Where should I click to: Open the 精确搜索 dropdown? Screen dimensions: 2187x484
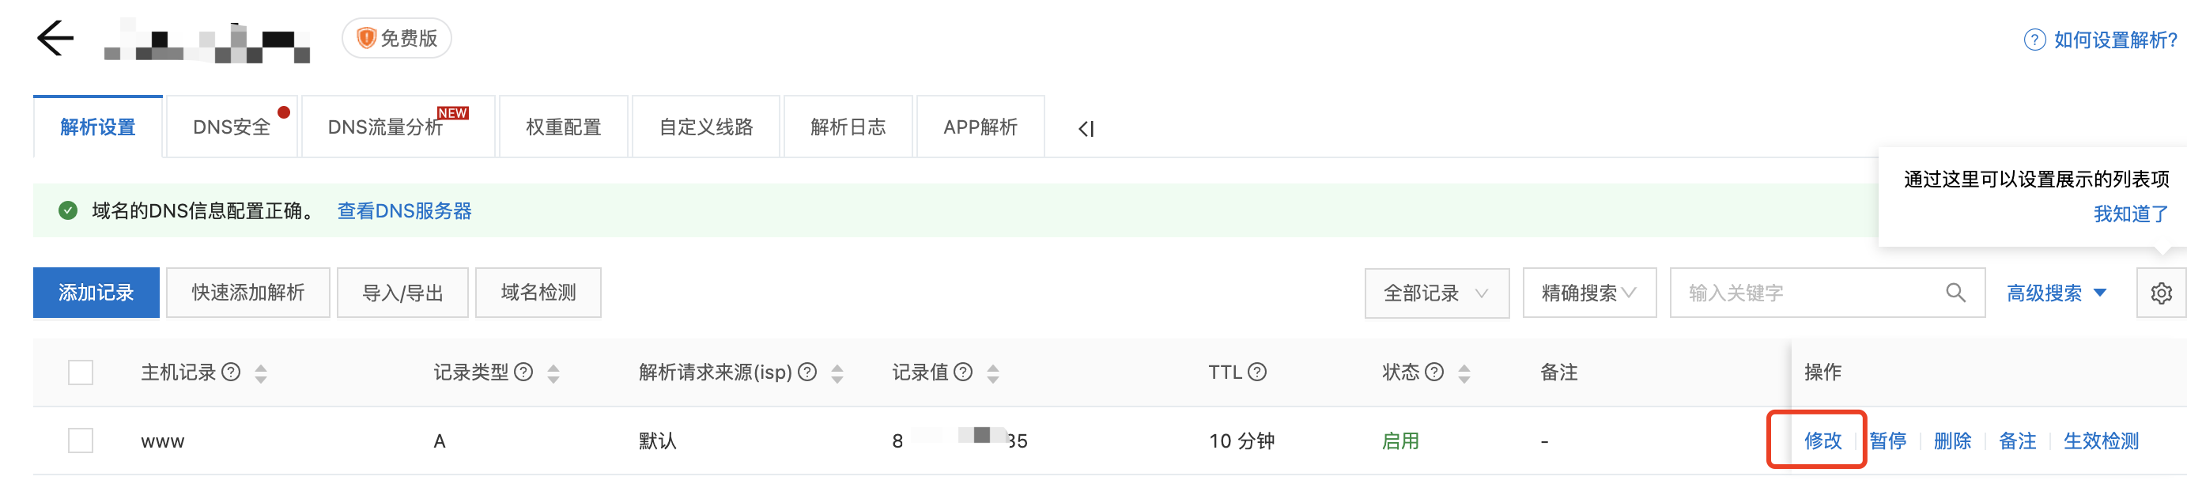click(x=1589, y=293)
